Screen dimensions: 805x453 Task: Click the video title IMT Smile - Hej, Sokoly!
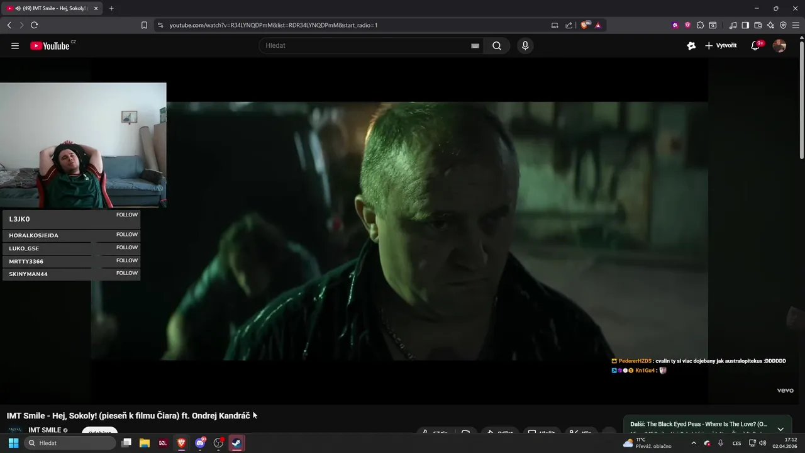tap(128, 416)
